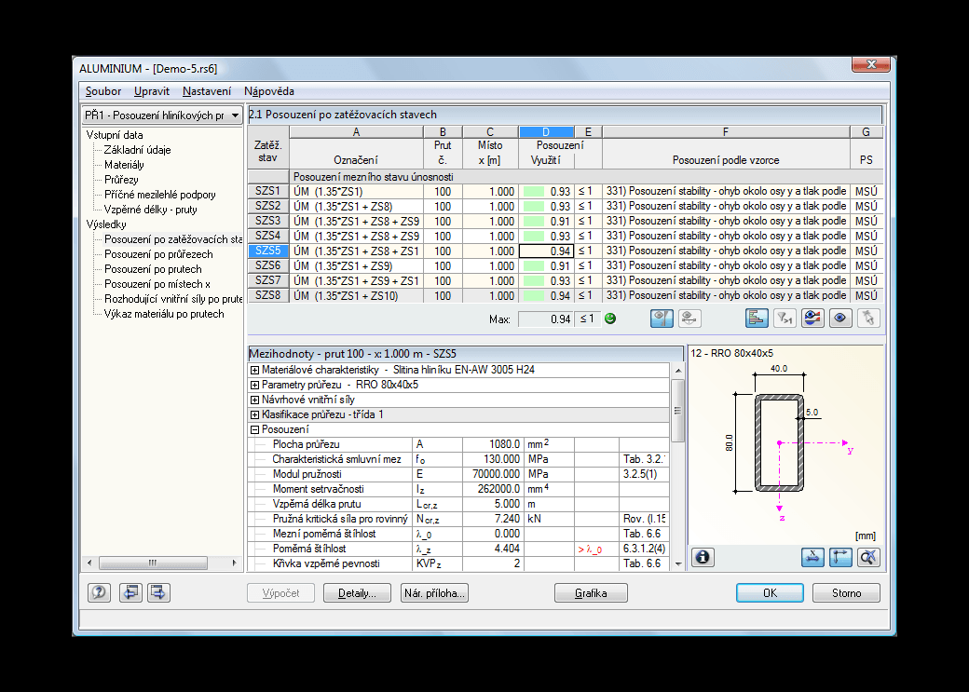
Task: Click column D header in results table
Action: [546, 131]
